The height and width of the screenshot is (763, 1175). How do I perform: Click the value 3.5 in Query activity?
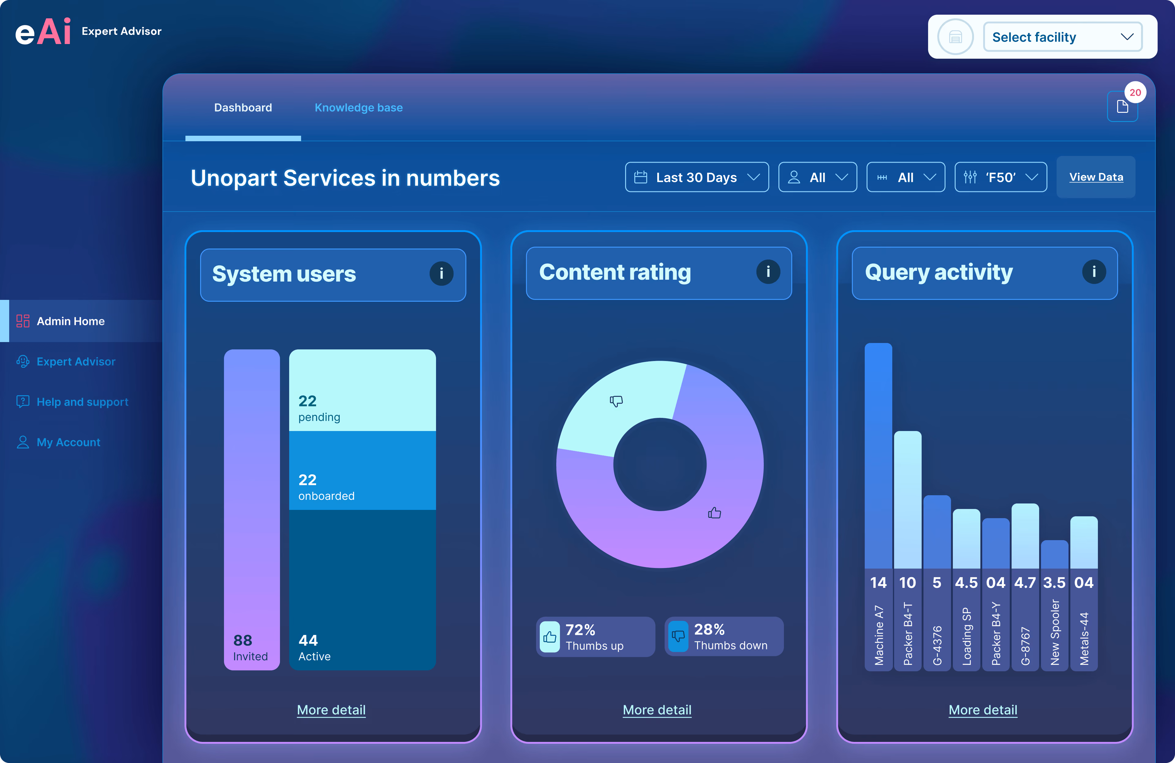1054,582
